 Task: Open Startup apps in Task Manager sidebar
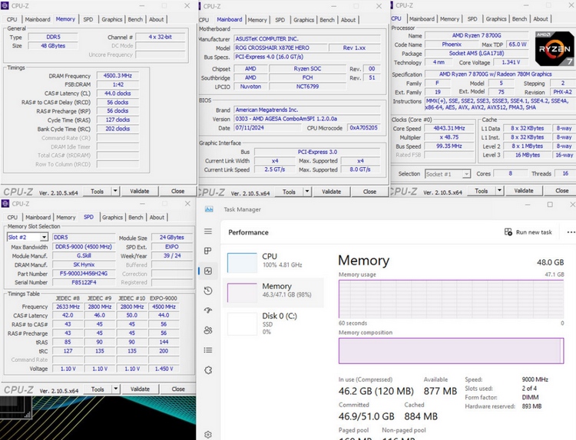(208, 310)
